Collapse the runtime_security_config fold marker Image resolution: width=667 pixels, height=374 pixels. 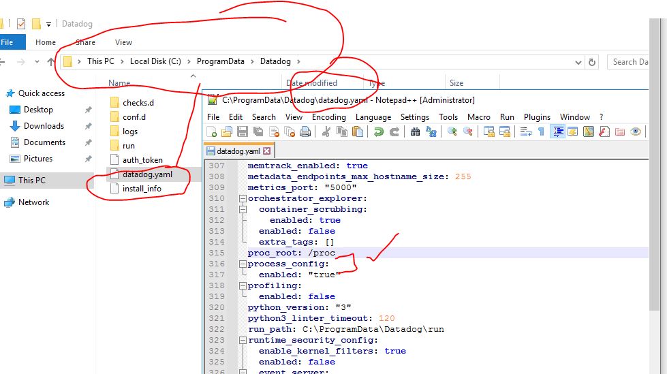(242, 340)
